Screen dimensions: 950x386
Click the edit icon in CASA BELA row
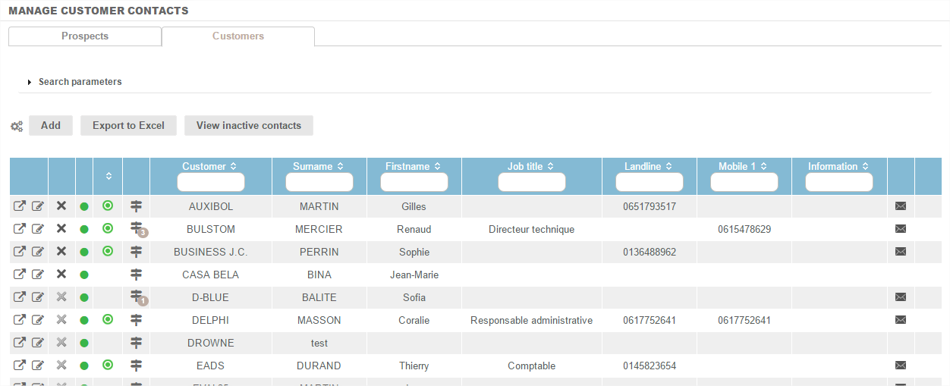tap(38, 275)
